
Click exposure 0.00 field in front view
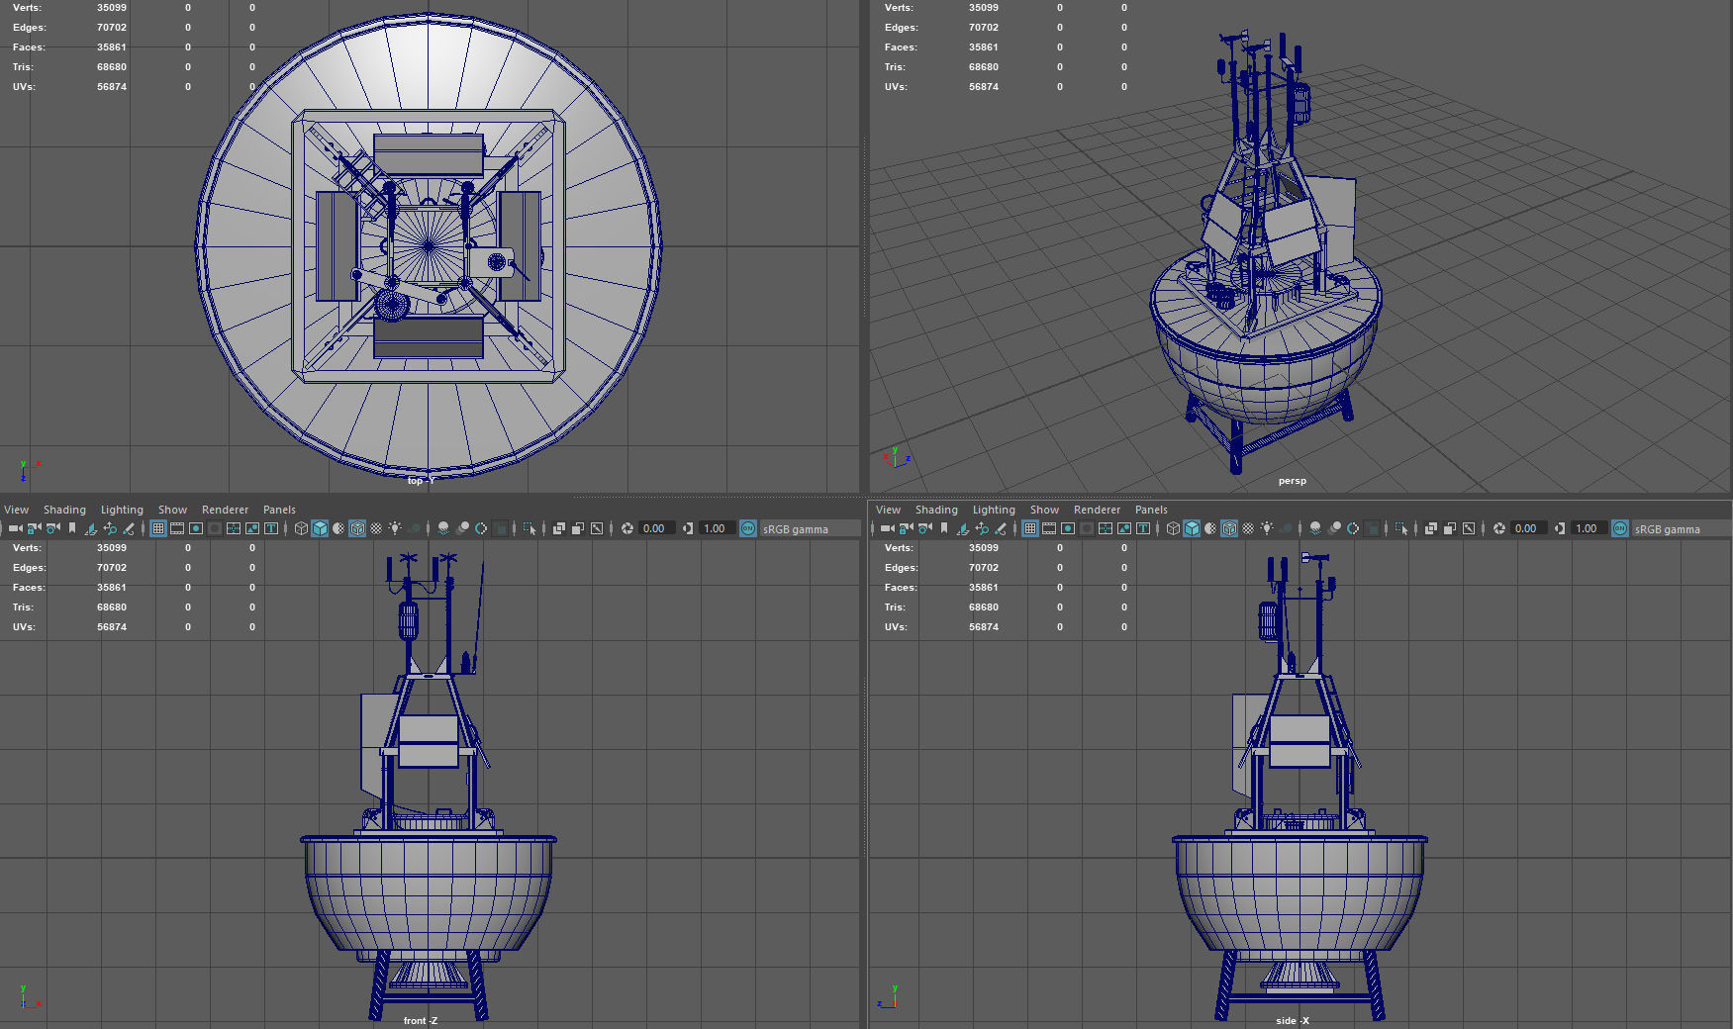click(656, 528)
